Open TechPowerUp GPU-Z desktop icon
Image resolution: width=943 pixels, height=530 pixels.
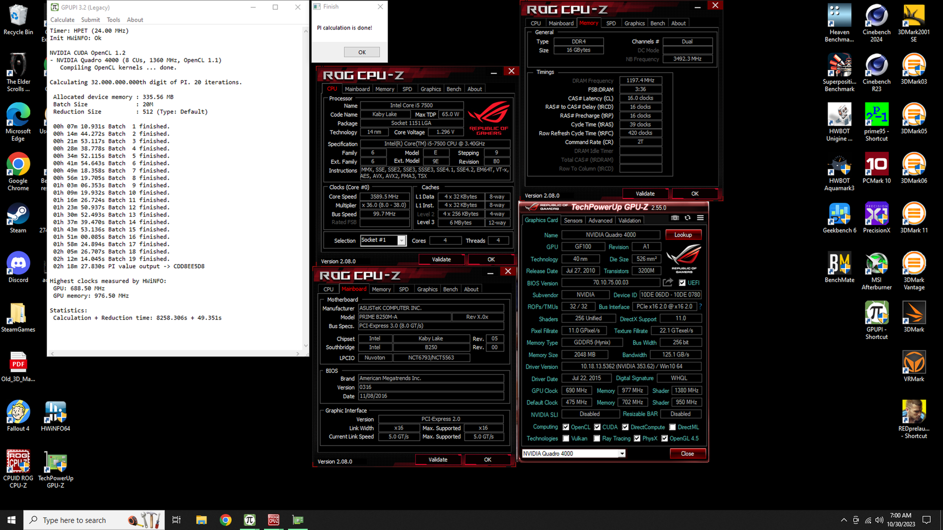(55, 469)
